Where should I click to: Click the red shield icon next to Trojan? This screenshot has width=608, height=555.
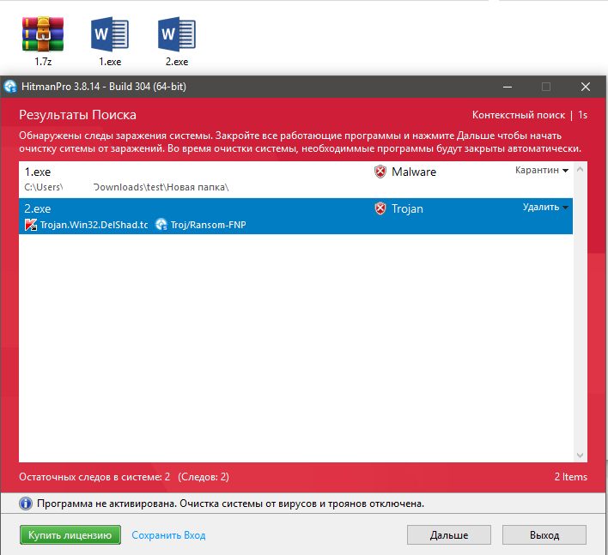[380, 208]
